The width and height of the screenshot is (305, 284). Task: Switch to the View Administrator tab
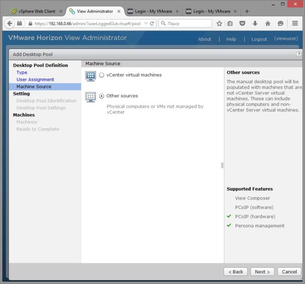95,11
